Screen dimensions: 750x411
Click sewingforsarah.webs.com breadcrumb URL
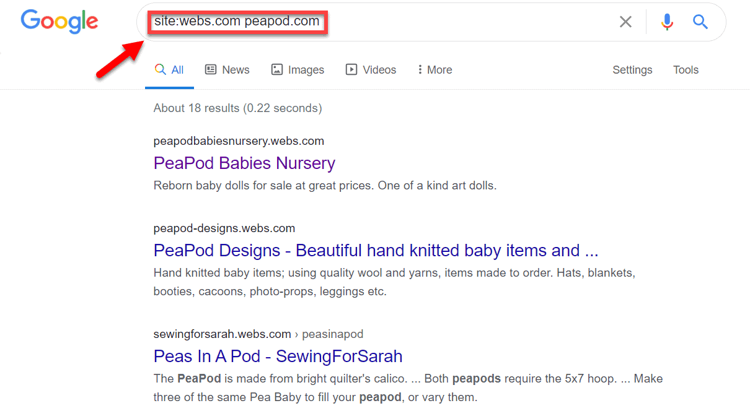click(258, 334)
